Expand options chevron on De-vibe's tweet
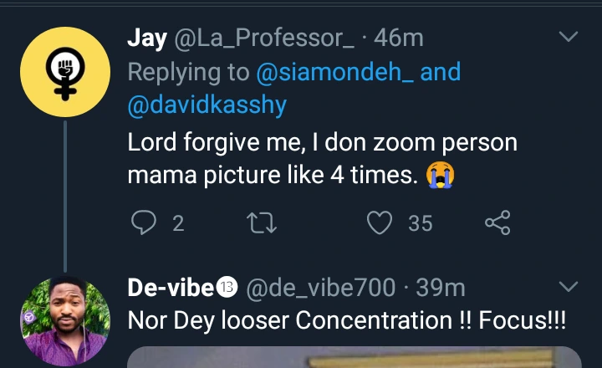602x368 pixels. pyautogui.click(x=568, y=288)
